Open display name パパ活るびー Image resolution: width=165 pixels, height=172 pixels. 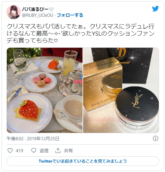(x=35, y=9)
